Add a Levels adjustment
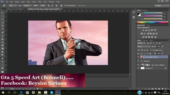The height and width of the screenshot is (95, 170). pyautogui.click(x=146, y=30)
